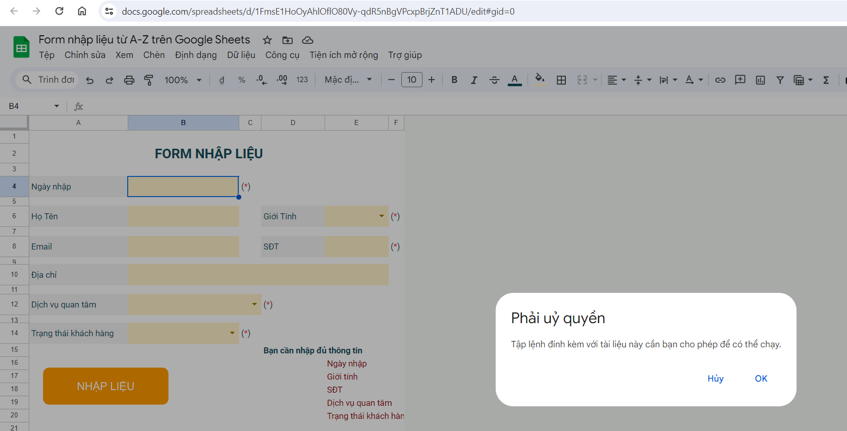This screenshot has width=847, height=431.
Task: Toggle strikethrough formatting
Action: [494, 80]
